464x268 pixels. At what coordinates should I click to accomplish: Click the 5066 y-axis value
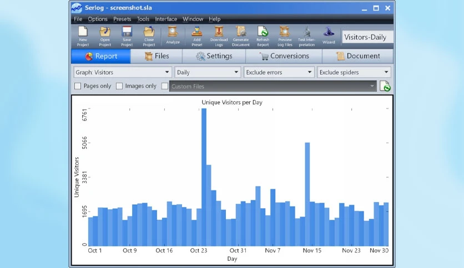click(85, 142)
